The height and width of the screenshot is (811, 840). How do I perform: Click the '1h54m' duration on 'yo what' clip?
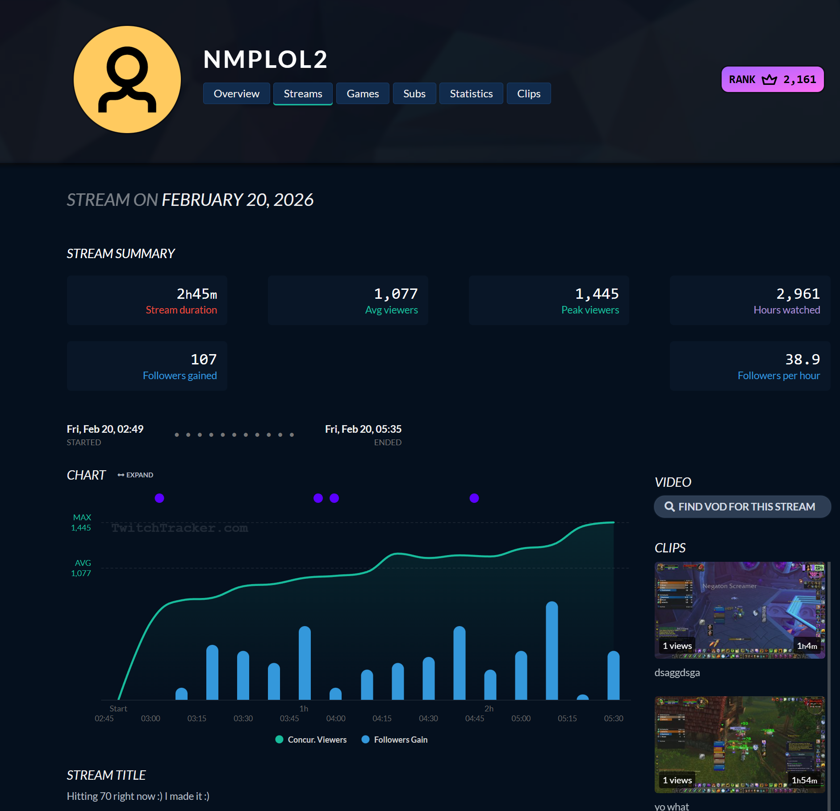(x=805, y=781)
